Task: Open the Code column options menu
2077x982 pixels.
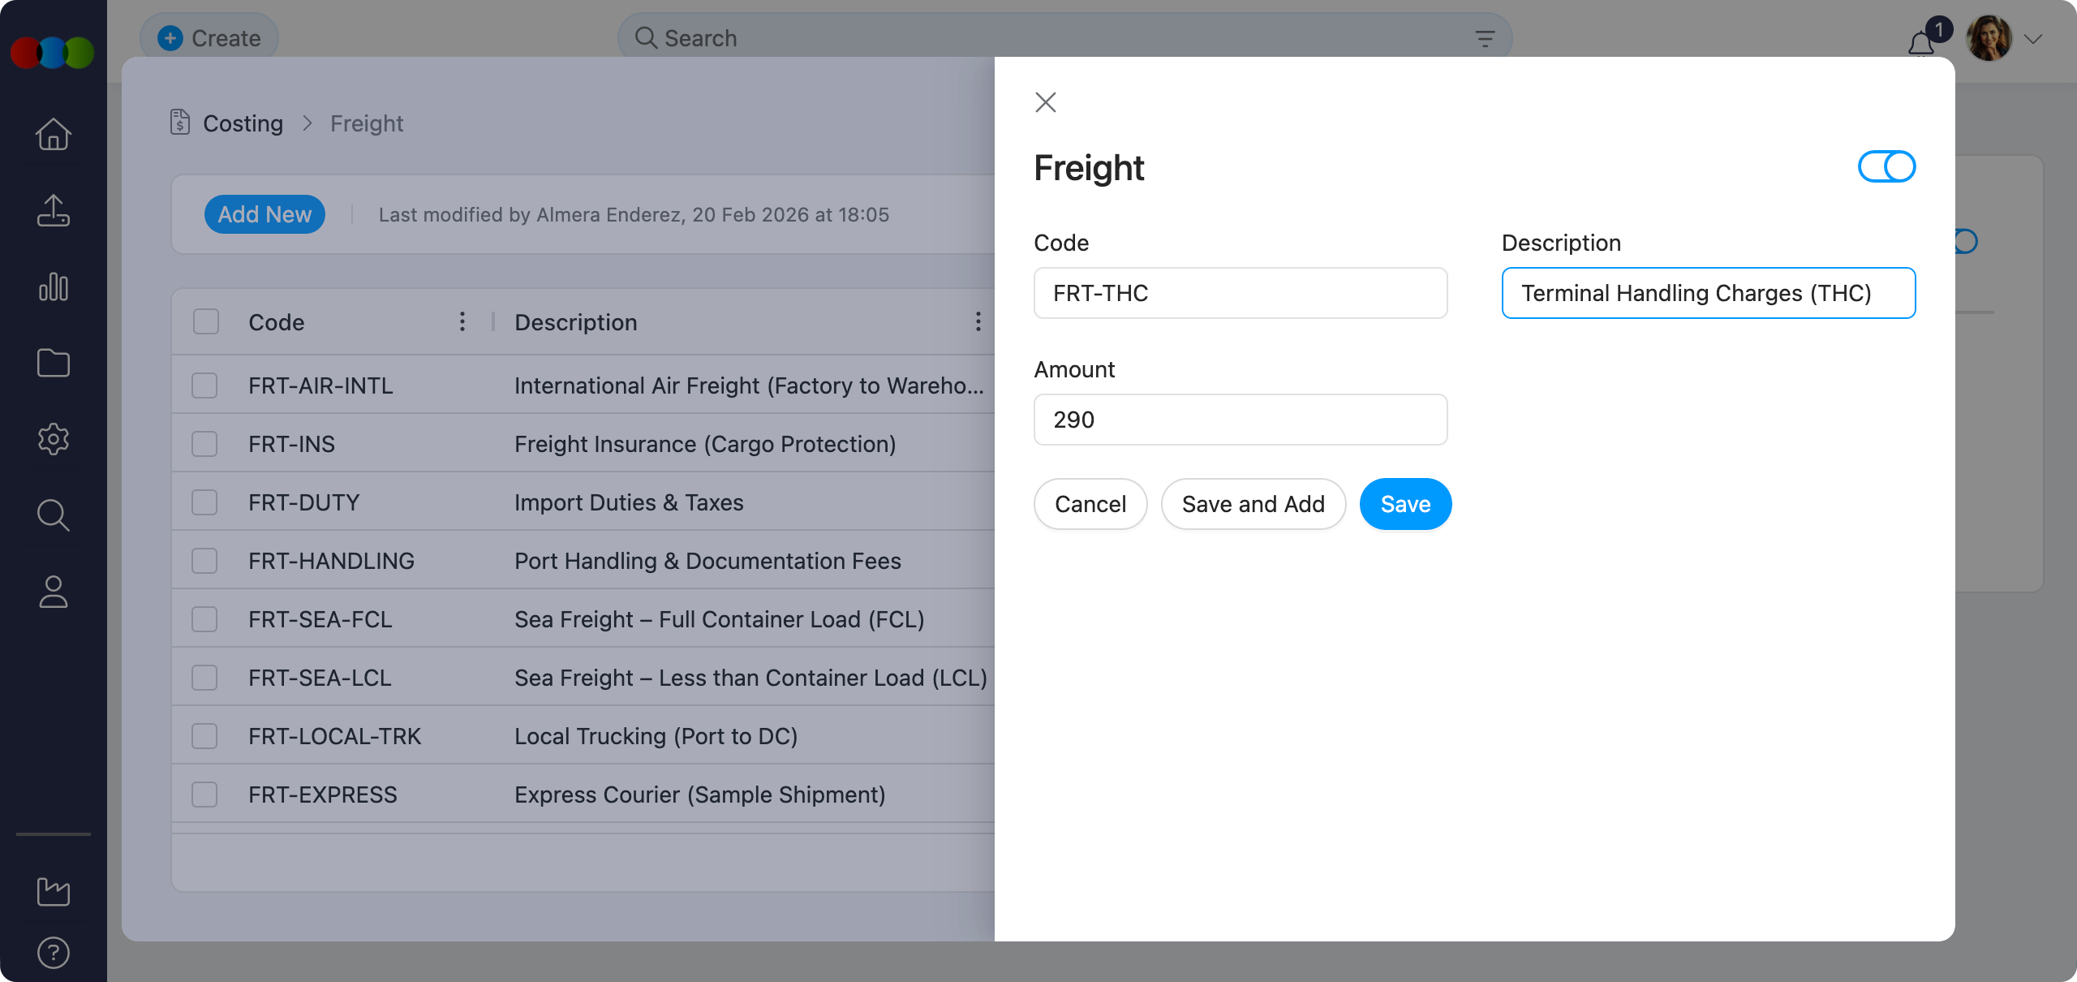Action: (462, 321)
